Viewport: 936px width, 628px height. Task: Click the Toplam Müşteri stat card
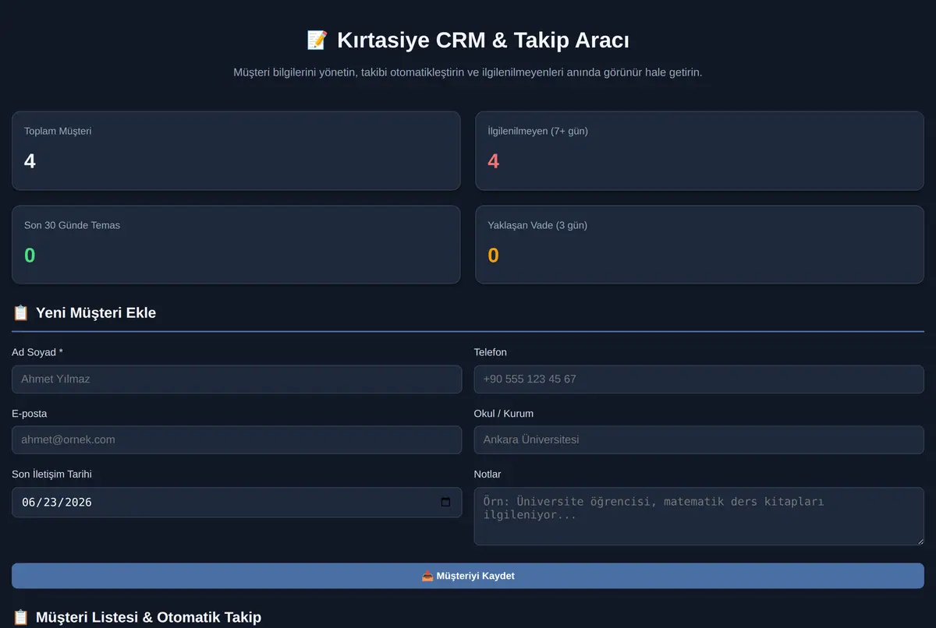click(x=236, y=150)
